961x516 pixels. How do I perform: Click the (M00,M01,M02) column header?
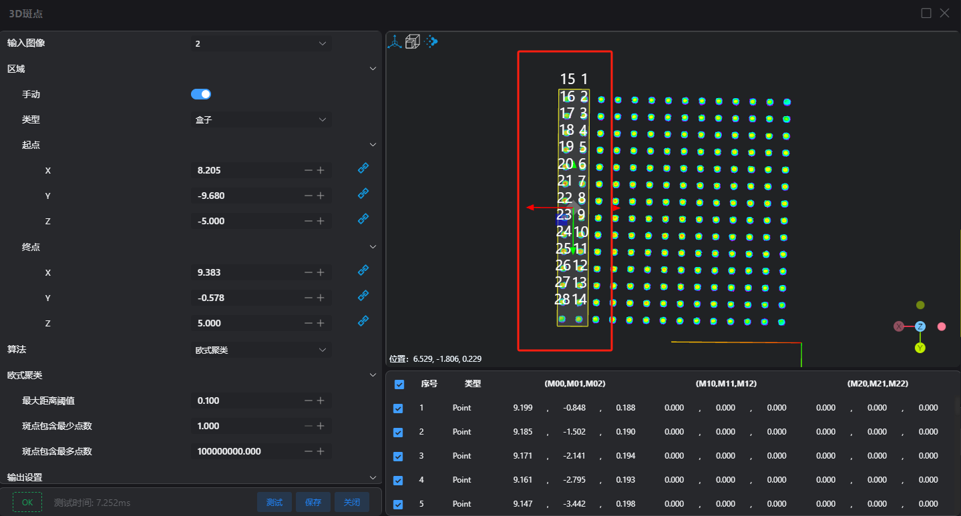(x=575, y=384)
